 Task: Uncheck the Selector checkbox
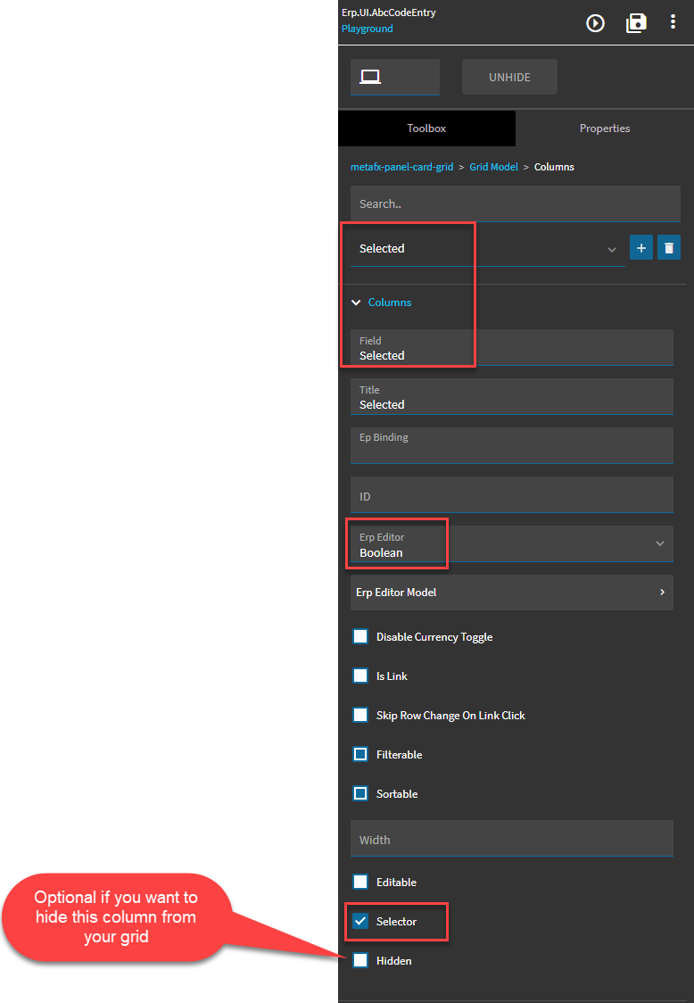pos(360,921)
